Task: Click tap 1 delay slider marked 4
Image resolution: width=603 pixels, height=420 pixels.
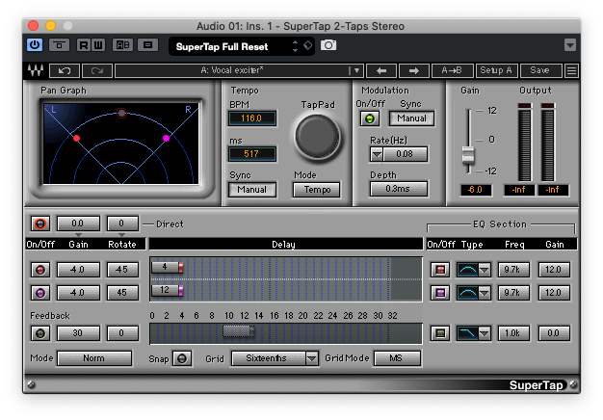Action: point(168,267)
